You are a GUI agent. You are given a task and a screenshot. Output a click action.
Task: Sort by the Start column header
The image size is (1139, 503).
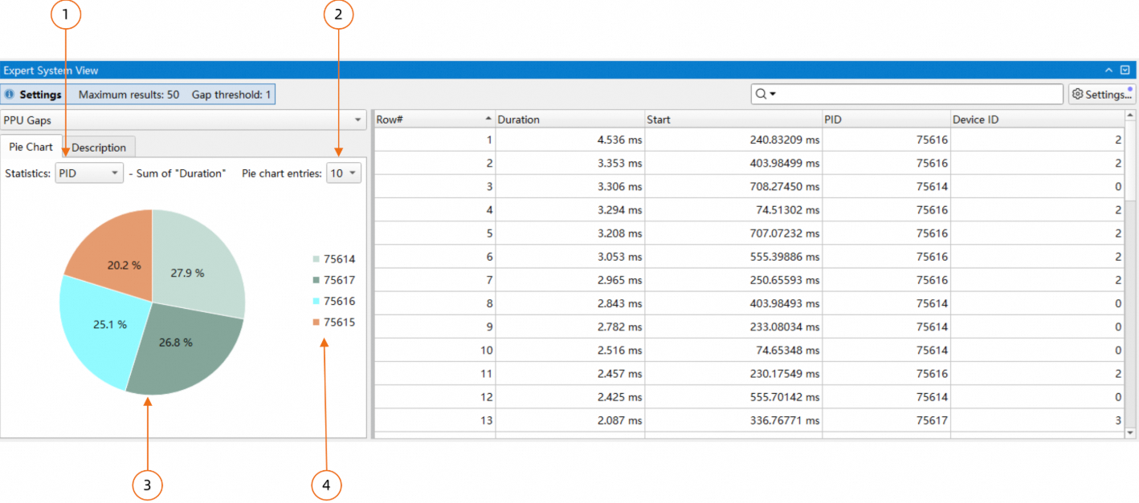coord(733,120)
